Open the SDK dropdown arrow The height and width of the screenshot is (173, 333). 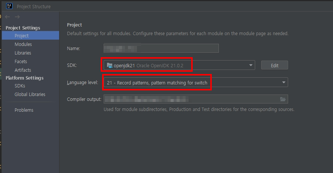[x=251, y=65]
